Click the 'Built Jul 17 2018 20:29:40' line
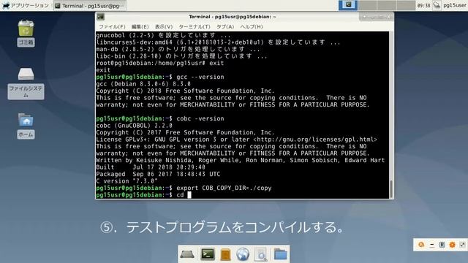Screen dimensions: 468x263 pyautogui.click(x=151, y=167)
